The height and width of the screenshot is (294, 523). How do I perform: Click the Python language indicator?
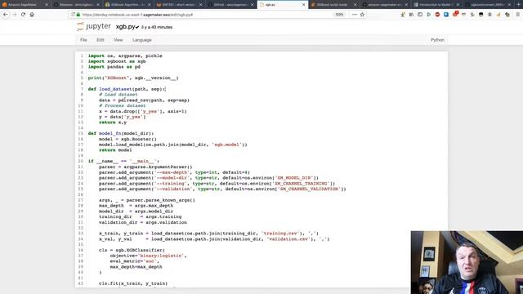pos(437,40)
